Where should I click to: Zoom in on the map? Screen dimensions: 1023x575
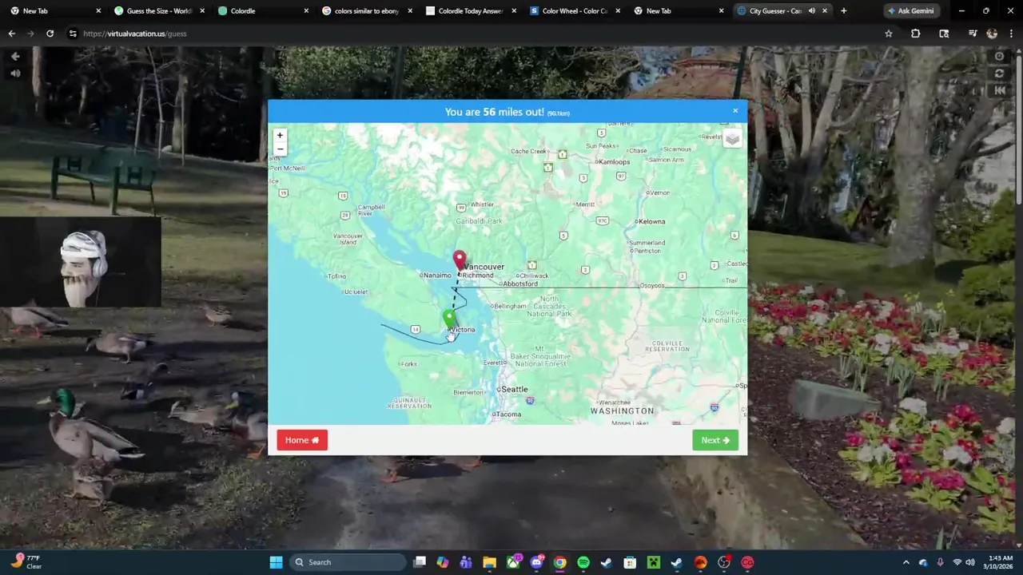[280, 136]
